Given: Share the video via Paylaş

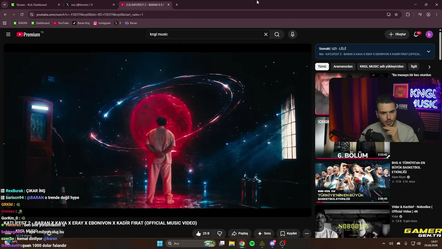Looking at the screenshot, I should pos(240,233).
